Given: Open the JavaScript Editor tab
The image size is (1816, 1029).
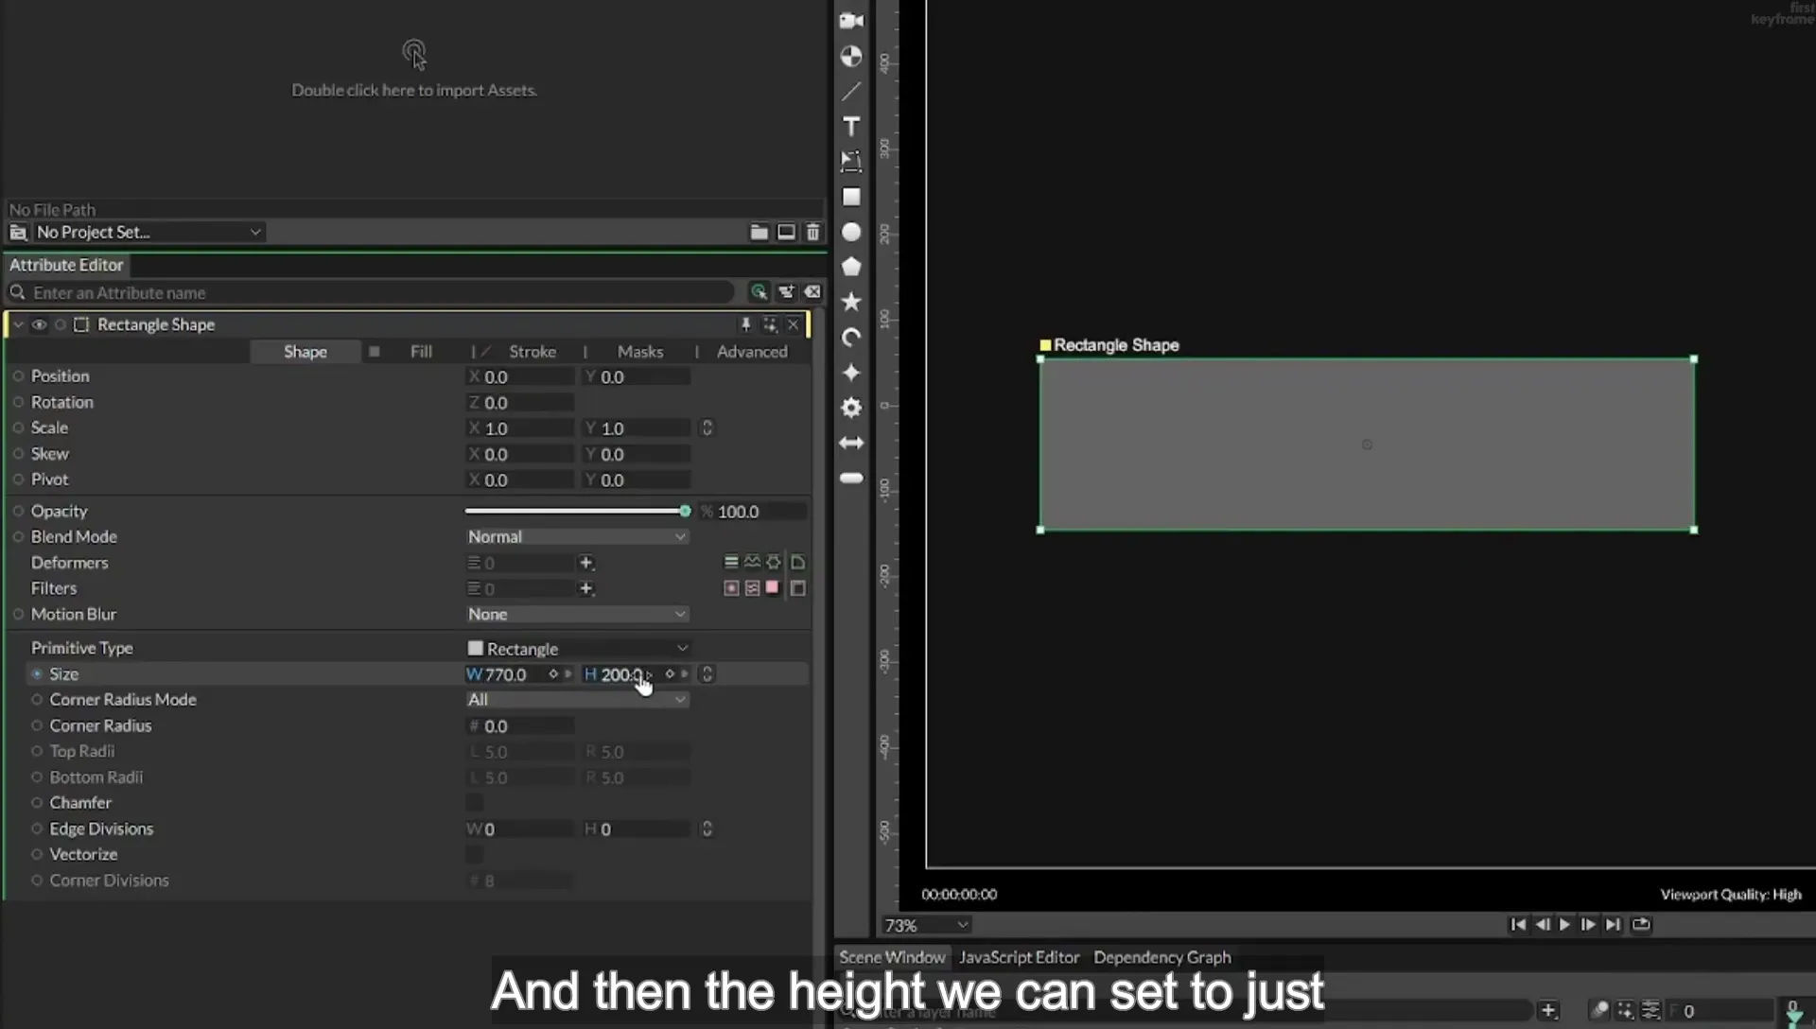Looking at the screenshot, I should pyautogui.click(x=1019, y=957).
